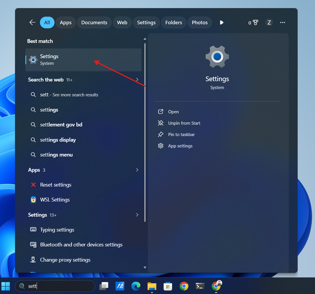Image resolution: width=315 pixels, height=294 pixels.
Task: Open Microsoft Store from the taskbar
Action: point(168,286)
